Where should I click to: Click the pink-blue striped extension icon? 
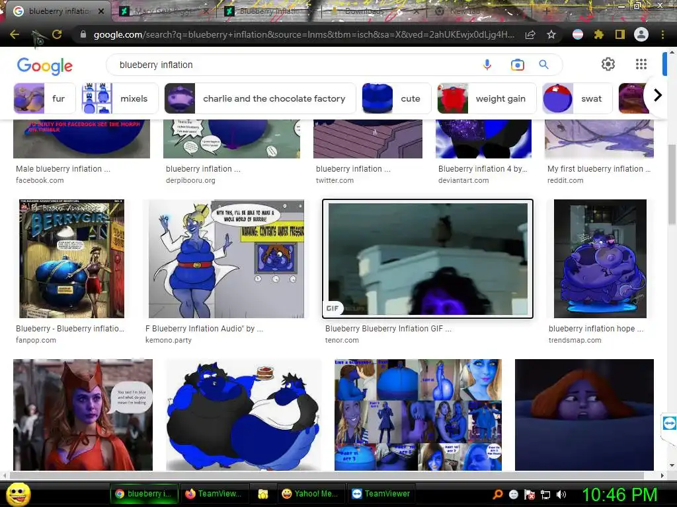pyautogui.click(x=578, y=34)
